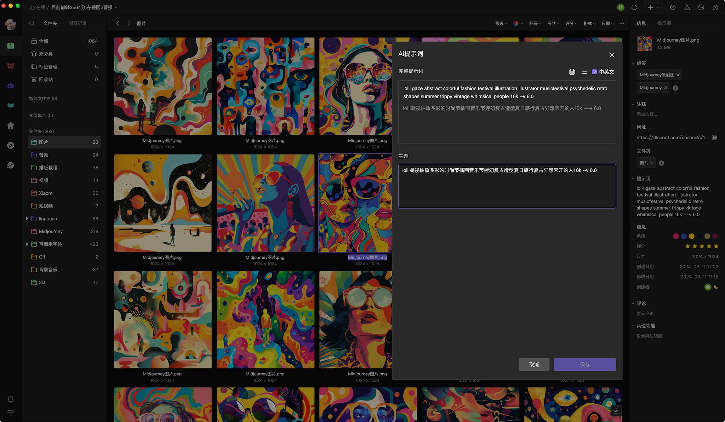The width and height of the screenshot is (725, 422).
Task: Switch to the 提示词 tab in the right panel
Action: (x=664, y=23)
